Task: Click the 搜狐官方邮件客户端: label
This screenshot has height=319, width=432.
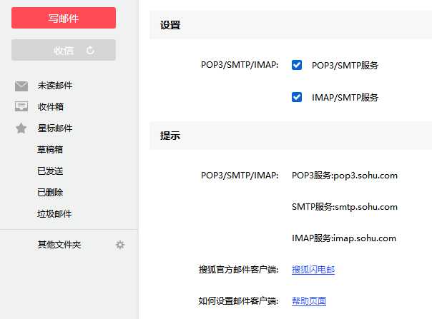Action: click(238, 270)
